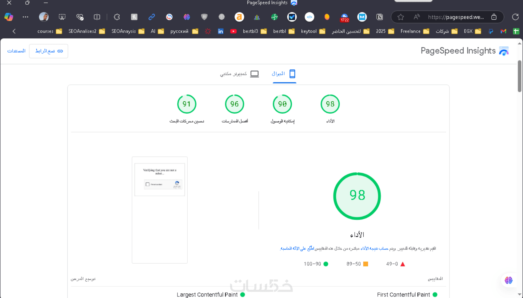This screenshot has width=523, height=298.
Task: Click the gray square 'h' extension icon
Action: [x=134, y=17]
